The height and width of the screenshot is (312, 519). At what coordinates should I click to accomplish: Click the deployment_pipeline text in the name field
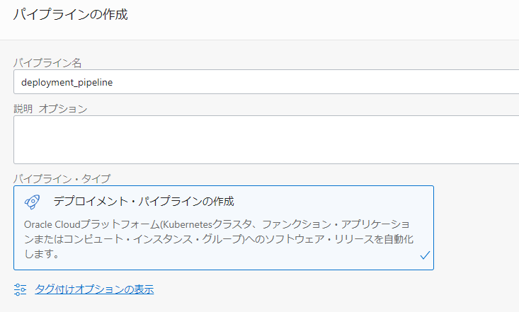click(x=67, y=82)
